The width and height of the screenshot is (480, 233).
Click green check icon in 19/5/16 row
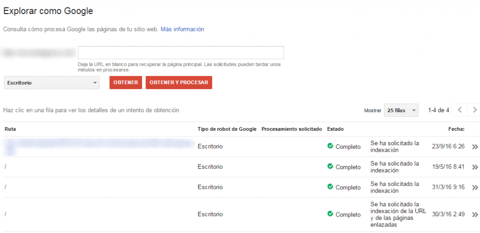[330, 166]
